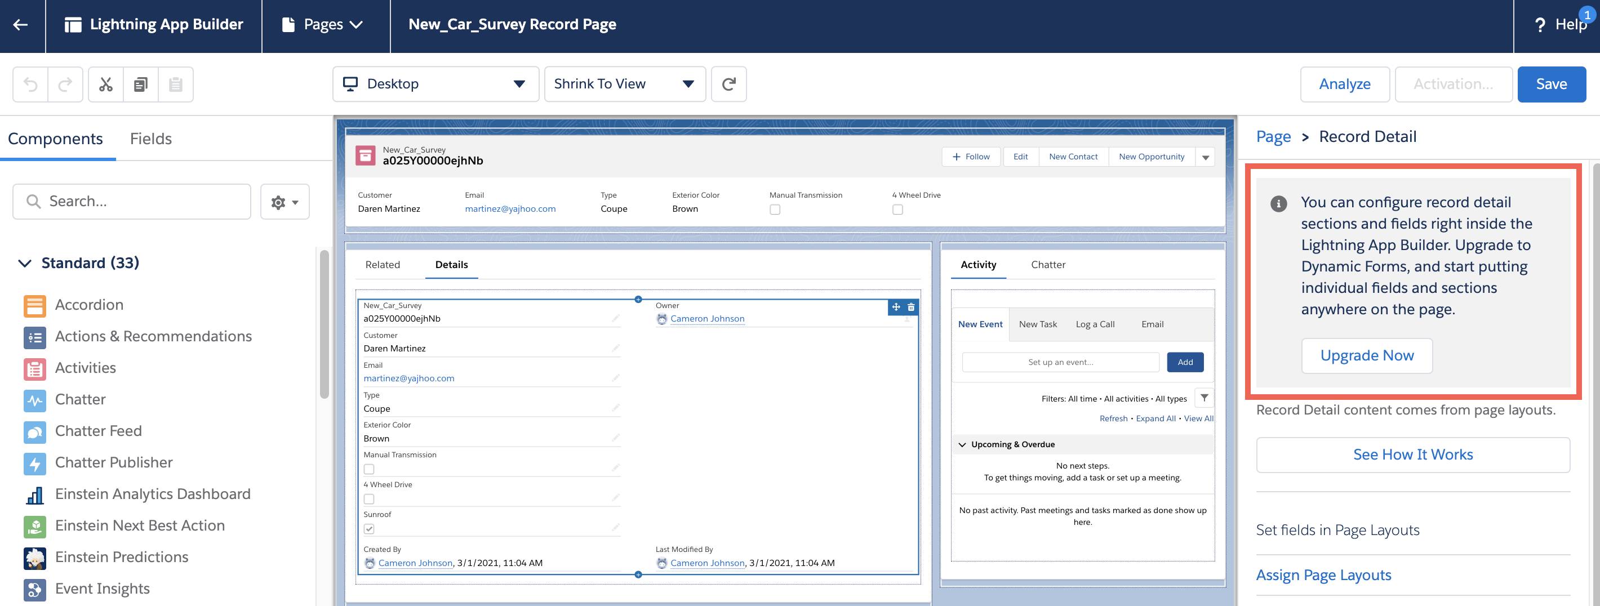Click the paste clipboard icon
The height and width of the screenshot is (606, 1600).
tap(176, 84)
